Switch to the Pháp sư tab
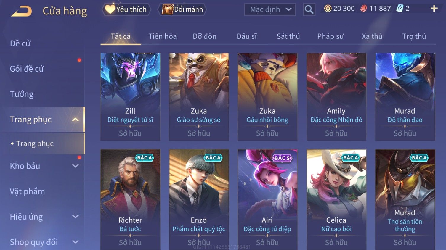The height and width of the screenshot is (250, 446). 330,36
